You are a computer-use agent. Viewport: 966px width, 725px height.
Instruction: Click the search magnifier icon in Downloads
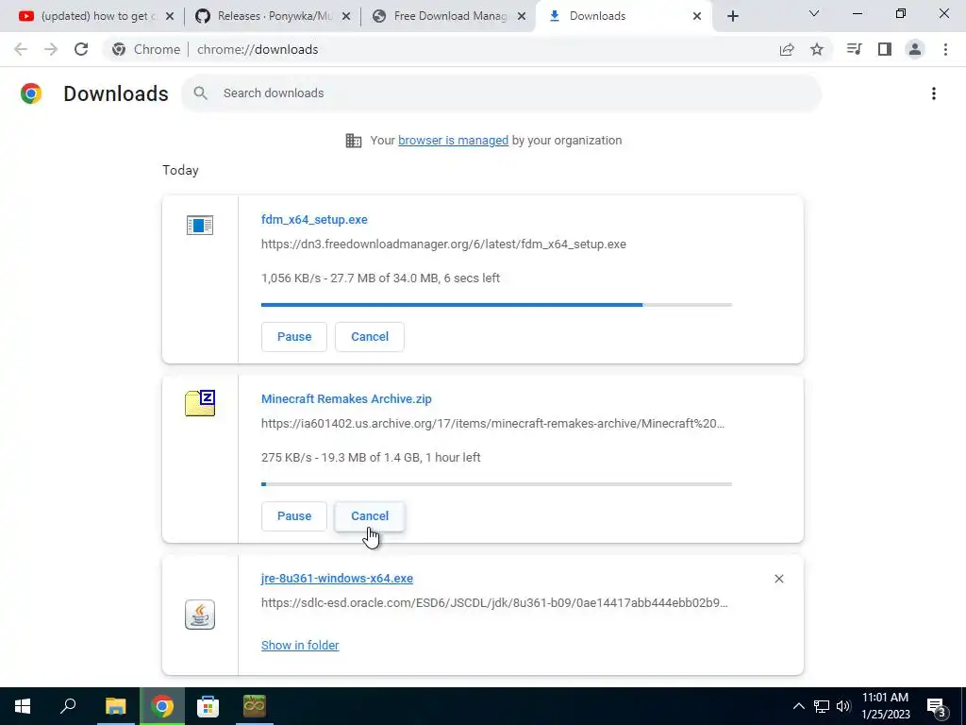200,93
